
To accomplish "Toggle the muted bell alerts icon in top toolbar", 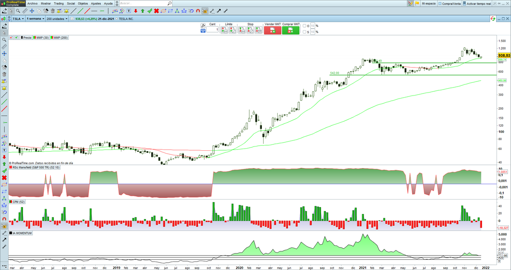I will [59, 11].
